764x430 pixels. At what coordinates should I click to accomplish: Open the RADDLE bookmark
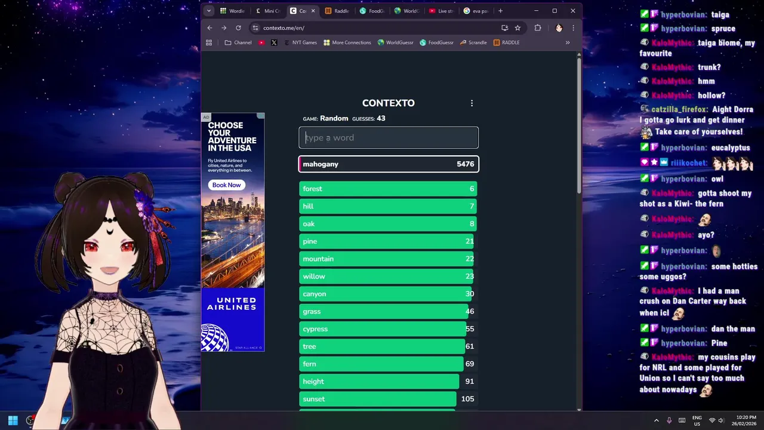[x=507, y=42]
